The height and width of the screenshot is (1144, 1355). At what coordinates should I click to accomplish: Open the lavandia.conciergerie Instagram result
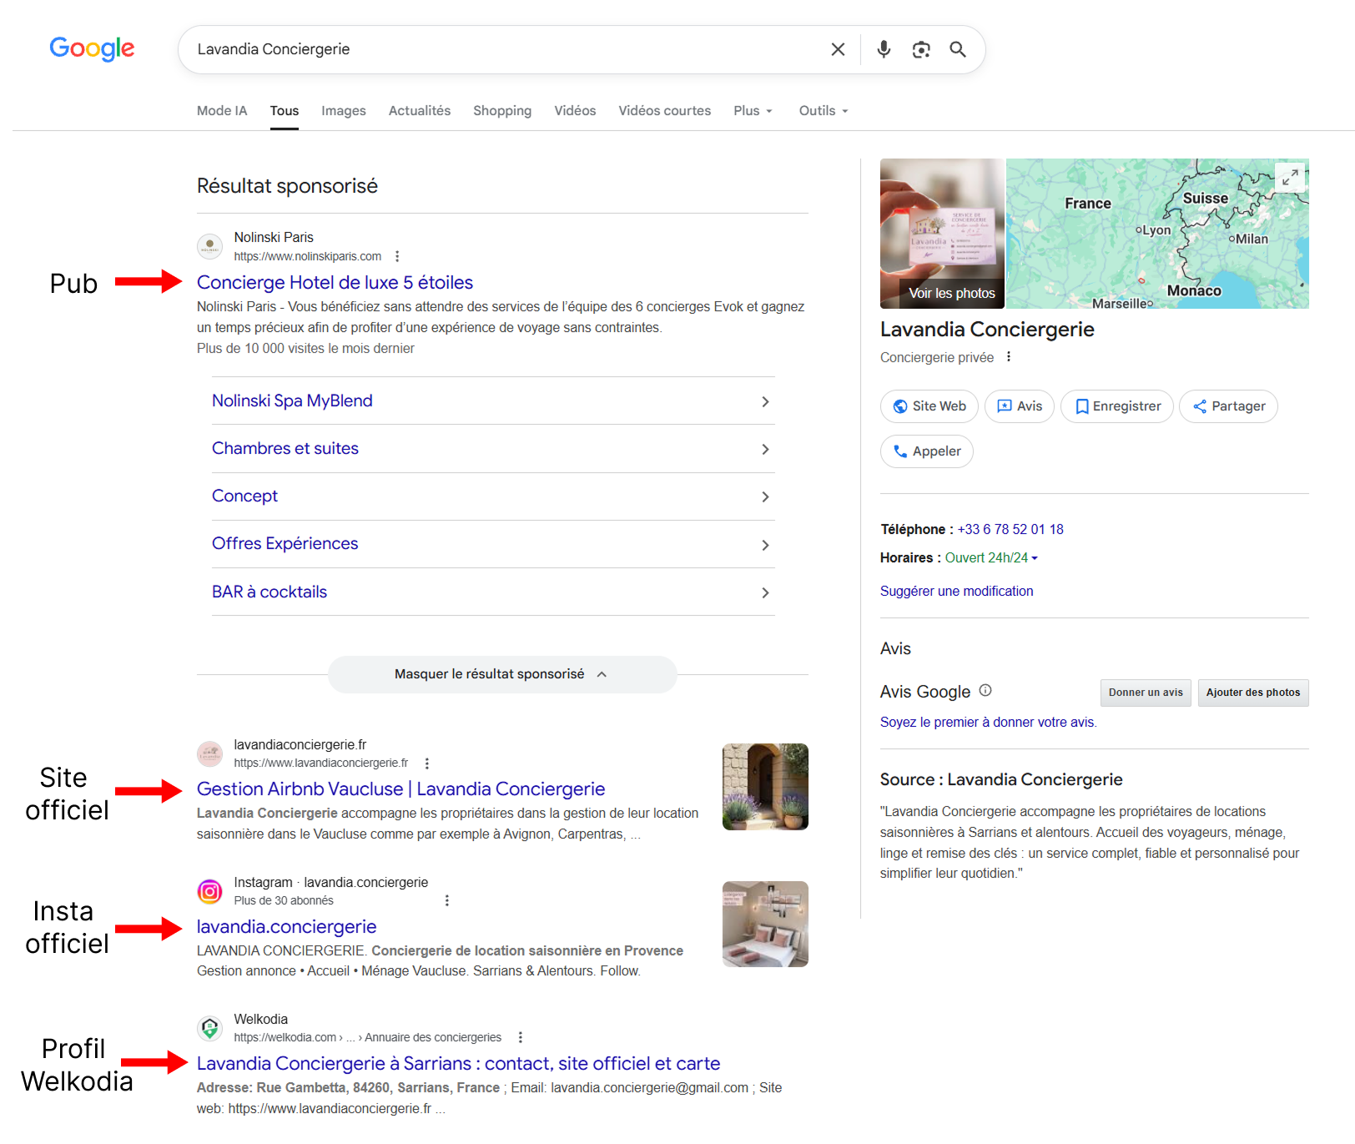point(286,926)
